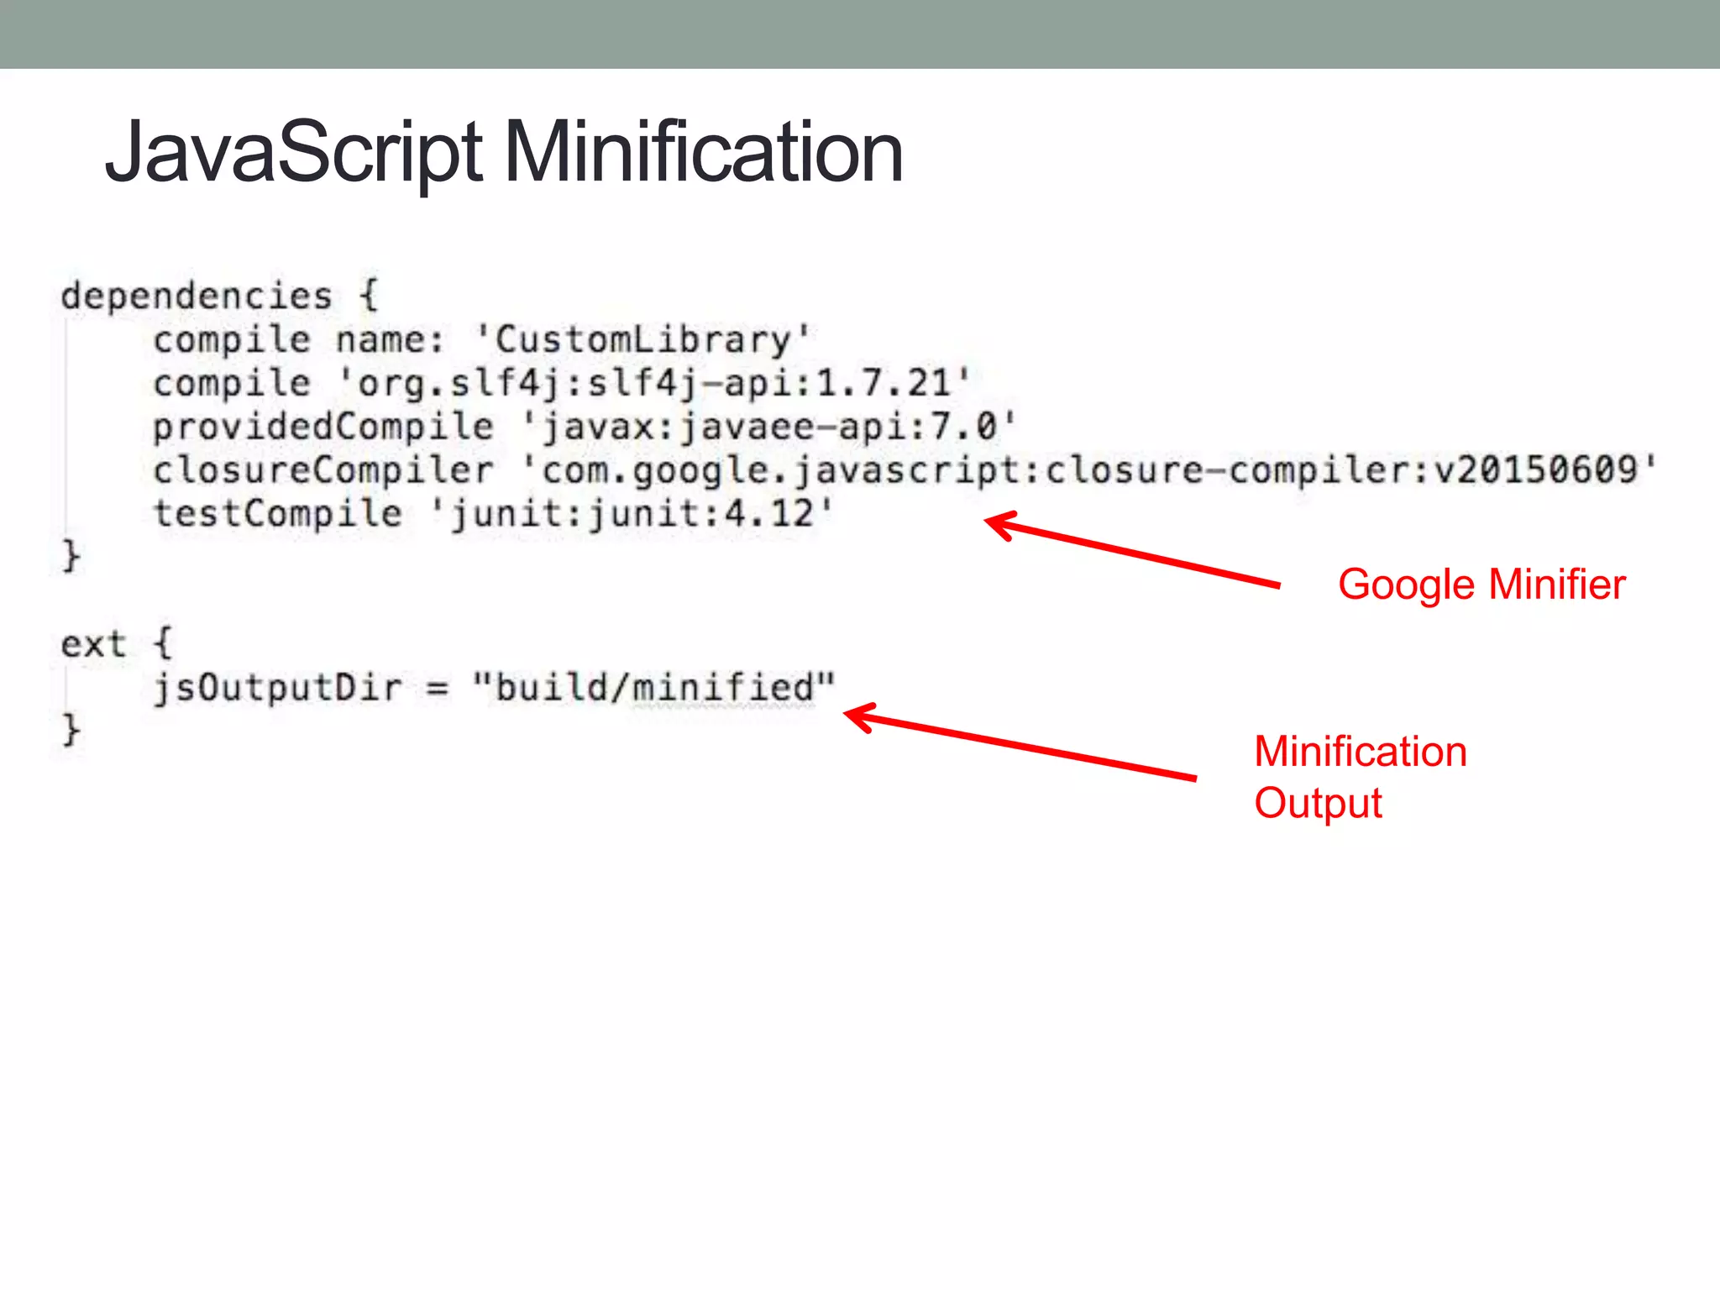
Task: Click the red 'Google Minifier' label
Action: [1481, 585]
